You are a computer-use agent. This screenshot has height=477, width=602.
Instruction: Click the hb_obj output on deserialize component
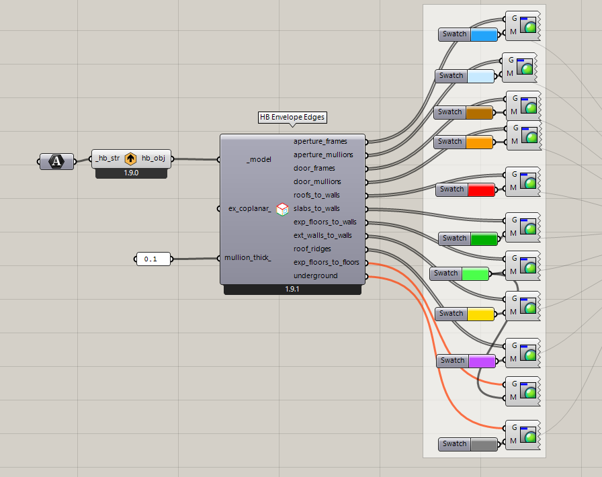tap(153, 159)
